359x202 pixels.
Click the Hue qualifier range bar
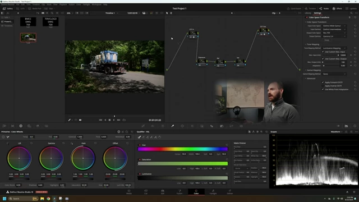[x=183, y=149]
